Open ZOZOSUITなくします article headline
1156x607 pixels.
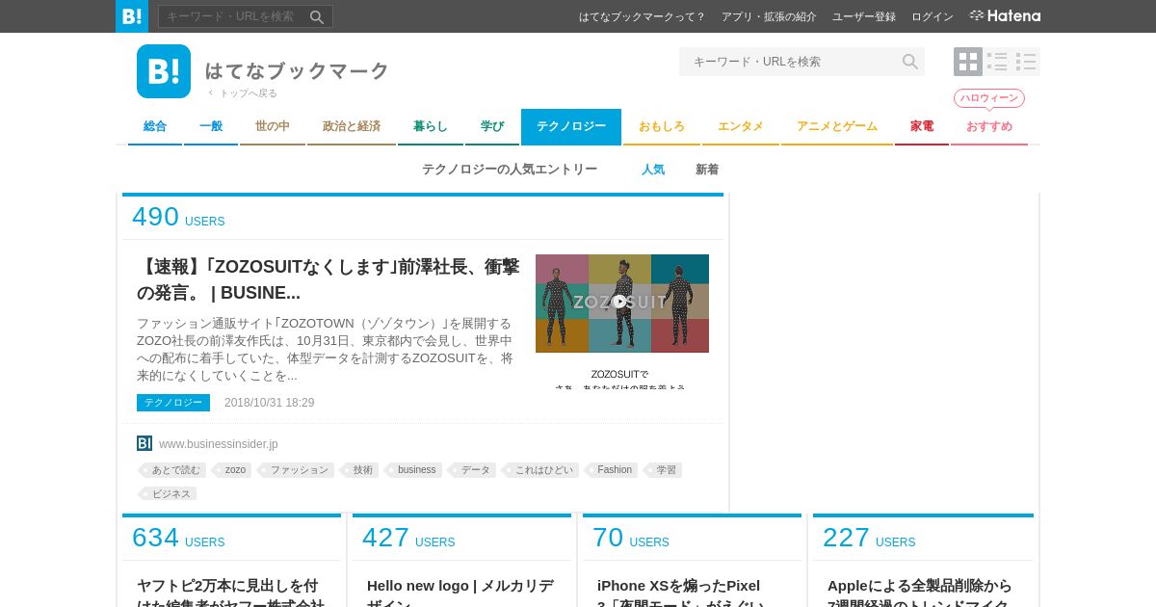point(328,279)
